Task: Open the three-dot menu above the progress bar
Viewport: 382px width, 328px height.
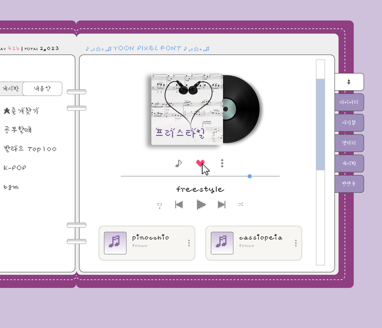Action: 222,163
